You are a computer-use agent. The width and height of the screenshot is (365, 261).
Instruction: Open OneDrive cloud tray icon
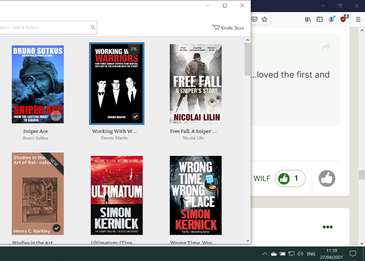click(274, 254)
